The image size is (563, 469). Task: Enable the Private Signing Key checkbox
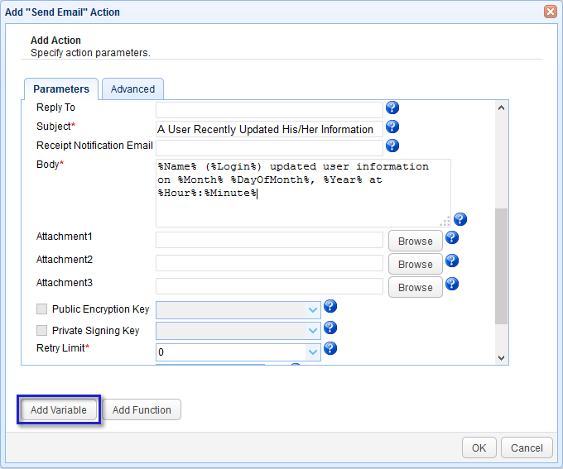41,331
